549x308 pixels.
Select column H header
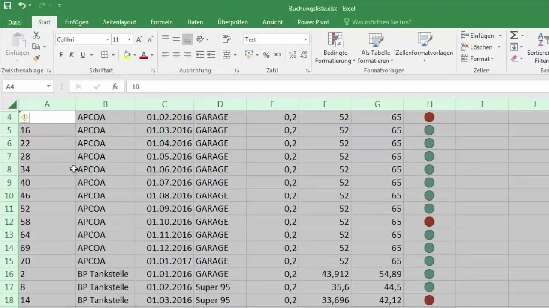click(429, 104)
